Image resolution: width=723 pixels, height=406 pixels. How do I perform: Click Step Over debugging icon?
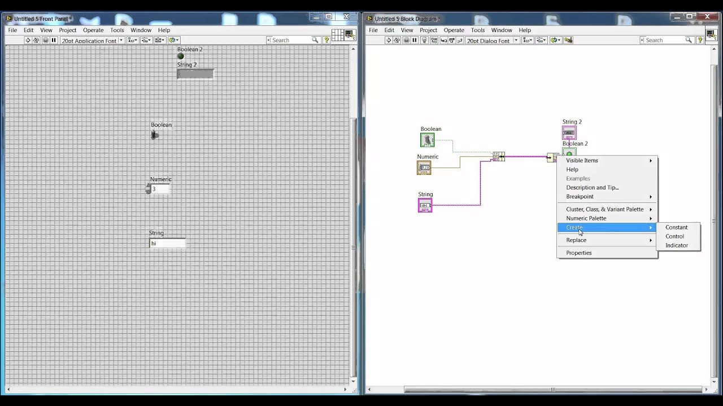point(451,40)
